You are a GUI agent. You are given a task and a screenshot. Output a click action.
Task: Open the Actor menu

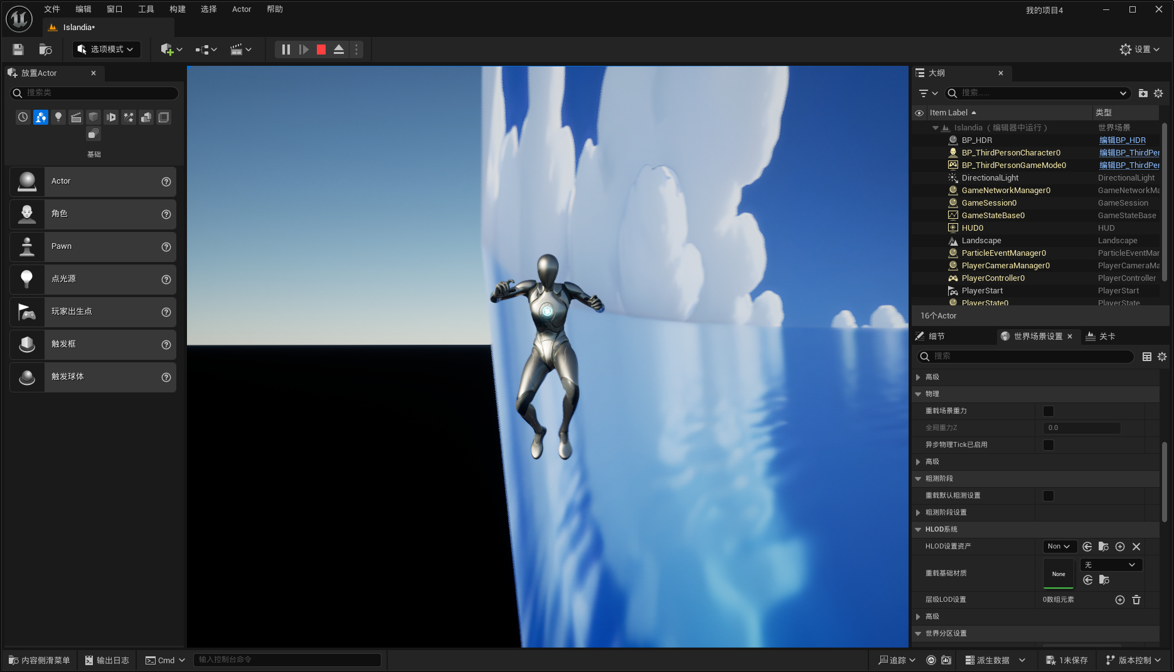(242, 9)
